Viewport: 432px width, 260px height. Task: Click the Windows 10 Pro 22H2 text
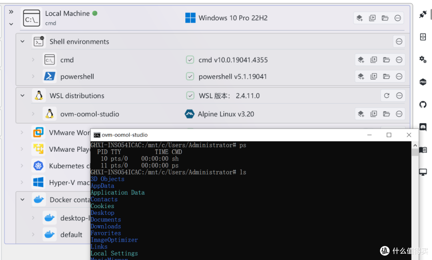coord(233,18)
